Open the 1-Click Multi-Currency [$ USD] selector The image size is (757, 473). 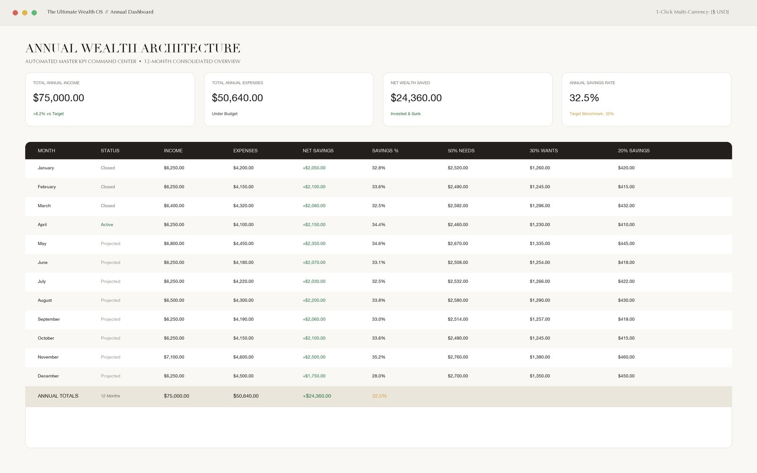click(x=692, y=12)
